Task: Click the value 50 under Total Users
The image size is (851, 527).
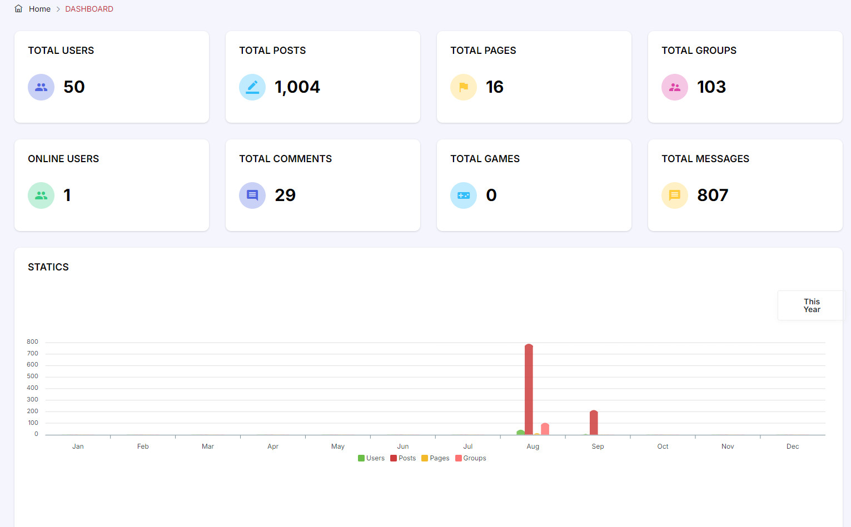Action: (74, 87)
